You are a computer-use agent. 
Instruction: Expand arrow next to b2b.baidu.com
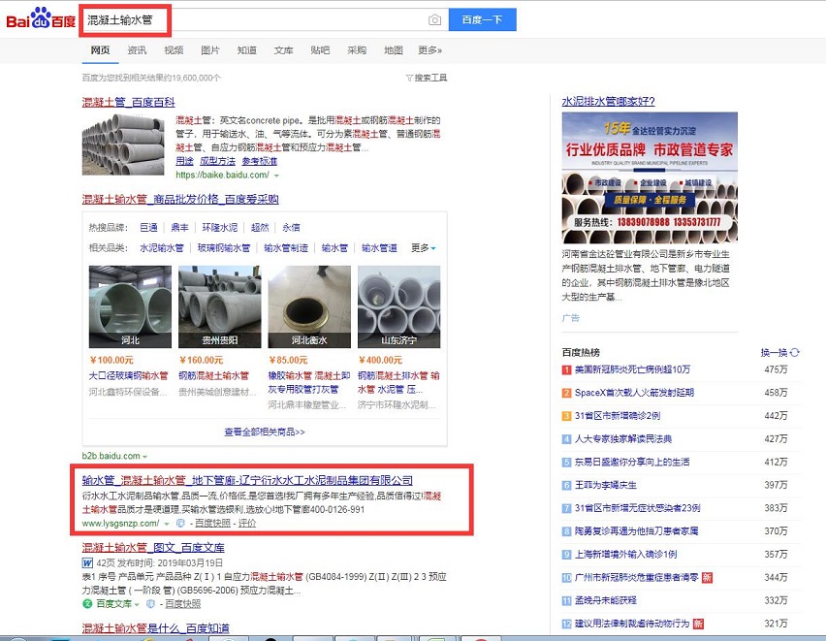point(144,457)
